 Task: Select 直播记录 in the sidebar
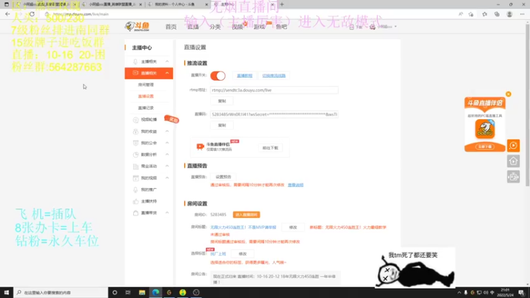[x=146, y=108]
